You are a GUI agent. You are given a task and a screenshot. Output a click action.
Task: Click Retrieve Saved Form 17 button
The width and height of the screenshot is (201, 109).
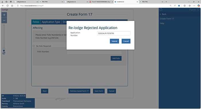[x=79, y=91]
